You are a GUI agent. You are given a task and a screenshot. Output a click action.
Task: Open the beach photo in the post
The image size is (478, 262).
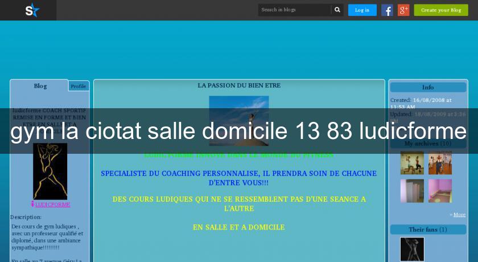[x=238, y=121]
